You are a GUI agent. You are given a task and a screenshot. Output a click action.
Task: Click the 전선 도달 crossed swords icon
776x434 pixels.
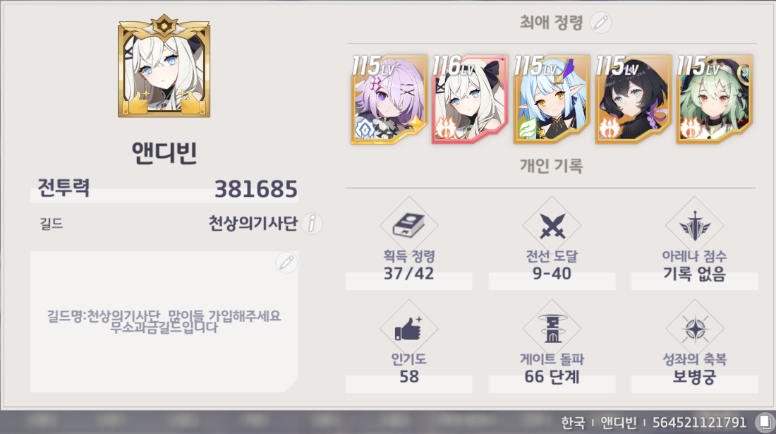coord(552,225)
